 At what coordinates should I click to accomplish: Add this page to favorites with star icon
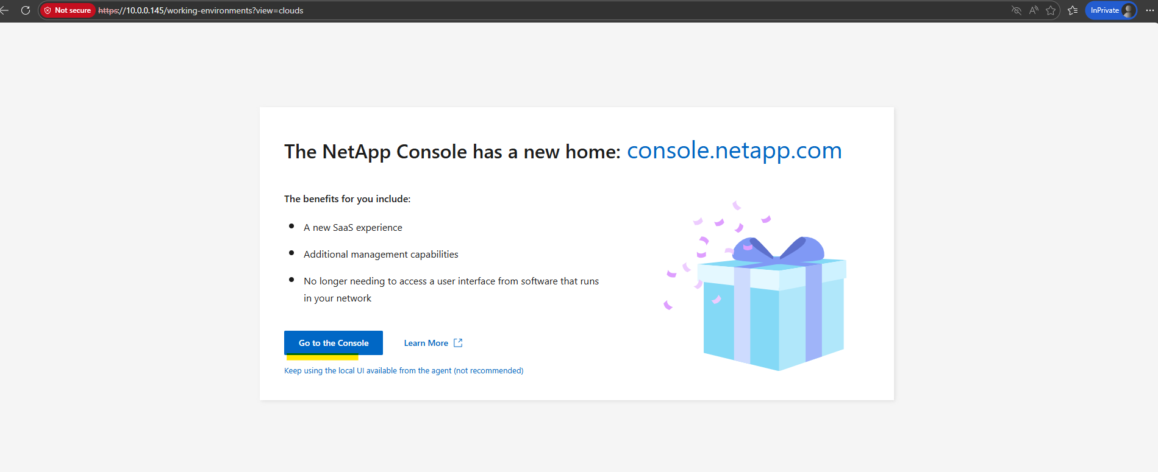tap(1051, 10)
